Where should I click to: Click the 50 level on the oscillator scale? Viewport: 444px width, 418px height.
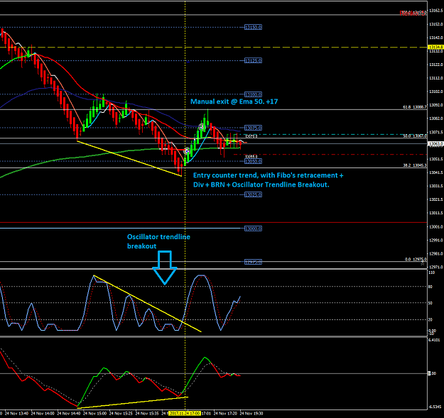[431, 303]
